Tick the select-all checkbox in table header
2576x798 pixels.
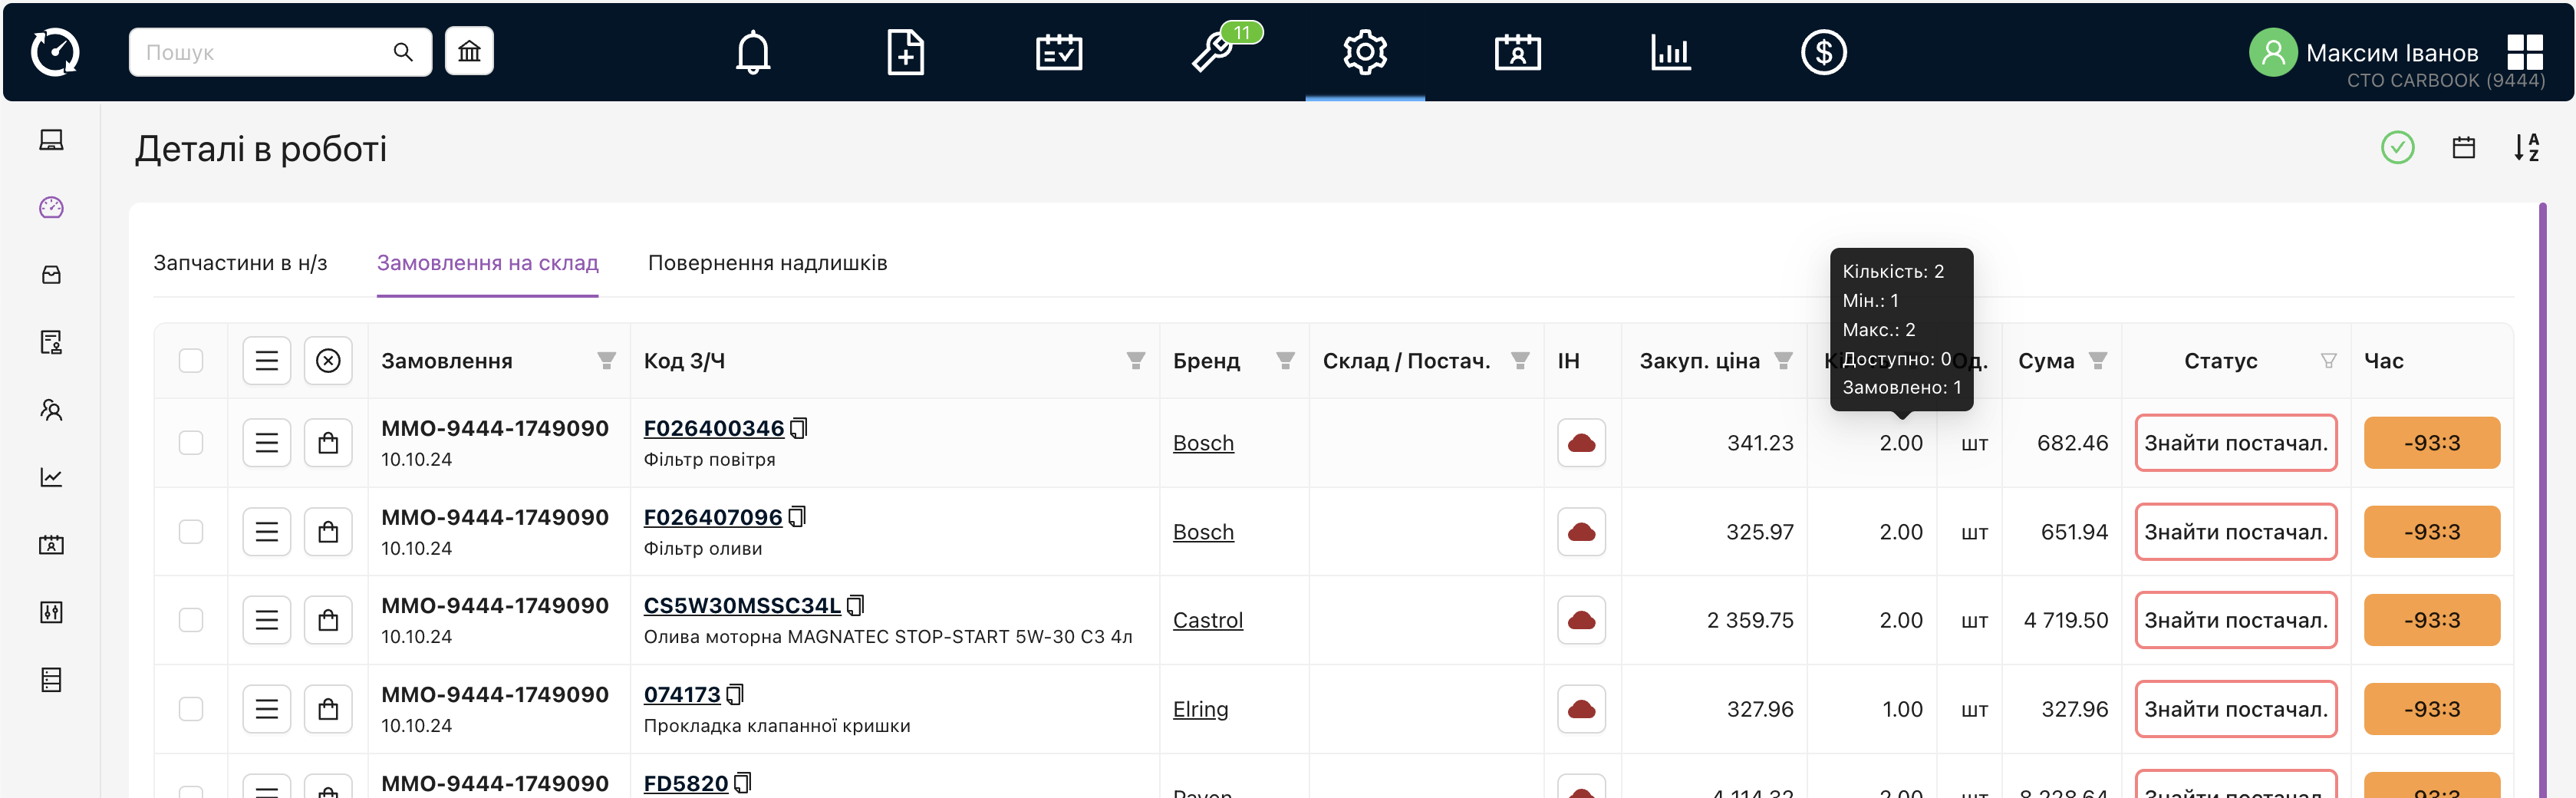tap(191, 361)
